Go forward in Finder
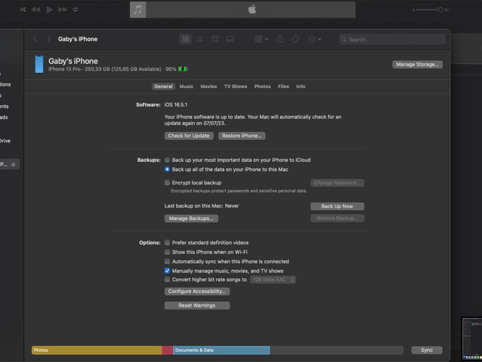482x362 pixels. click(49, 39)
